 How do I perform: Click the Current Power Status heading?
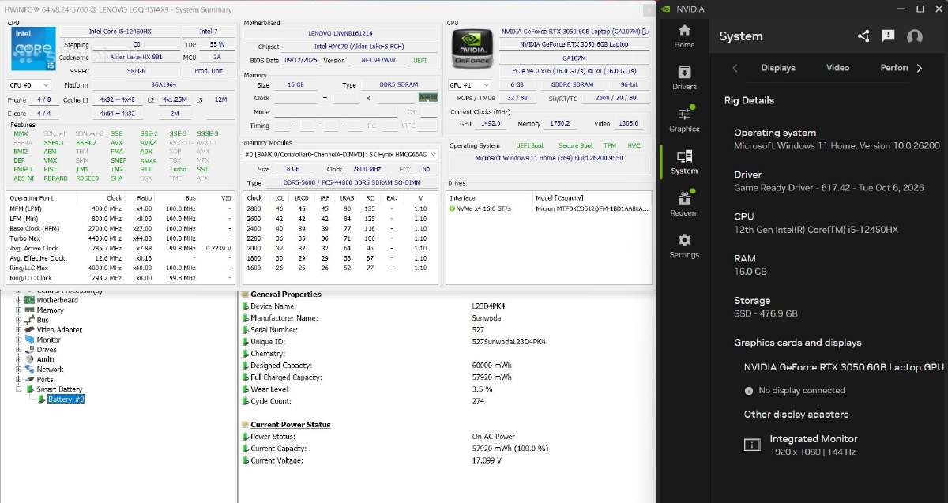[291, 425]
